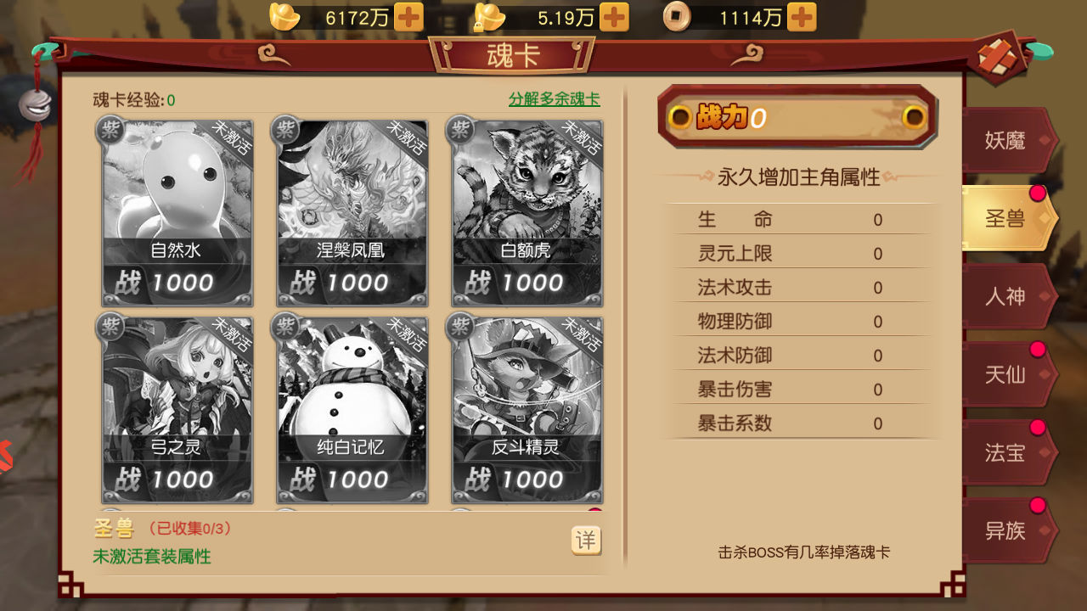Click the gold ingot currency icon
Viewport: 1087px width, 611px height.
[284, 16]
